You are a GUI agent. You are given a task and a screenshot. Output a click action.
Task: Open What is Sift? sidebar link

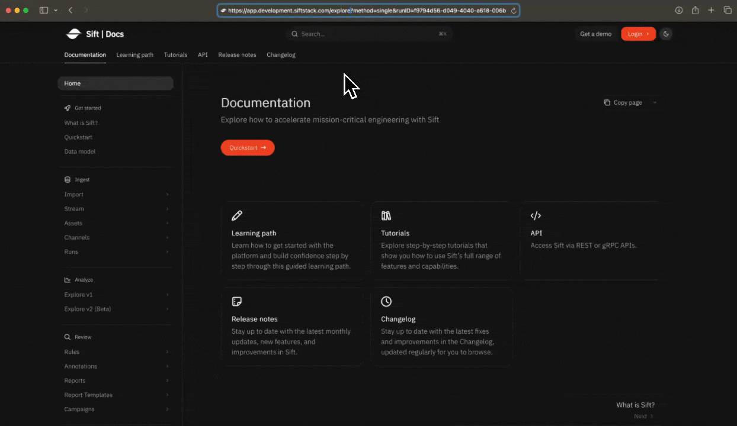(81, 123)
